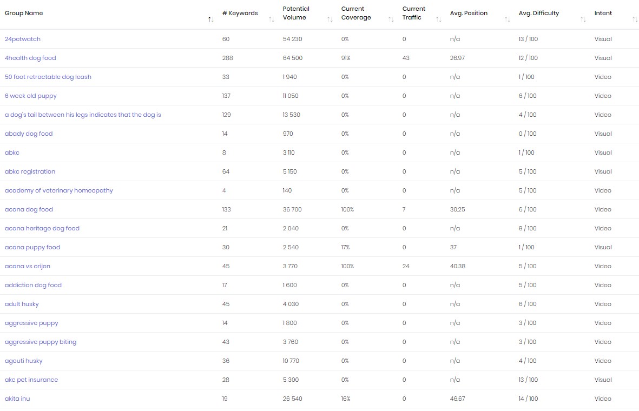Select Visual intent for akc pet insurance row
The image size is (639, 411).
point(603,380)
